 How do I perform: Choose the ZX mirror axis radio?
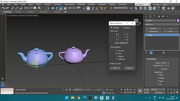click(125, 40)
